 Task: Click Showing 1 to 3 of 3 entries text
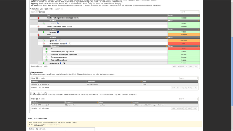40,66
